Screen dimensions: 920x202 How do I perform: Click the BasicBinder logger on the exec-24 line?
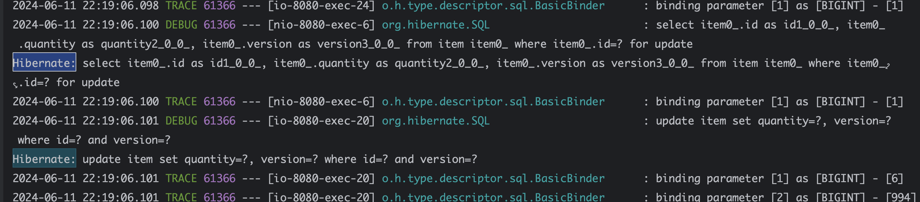coord(493,6)
